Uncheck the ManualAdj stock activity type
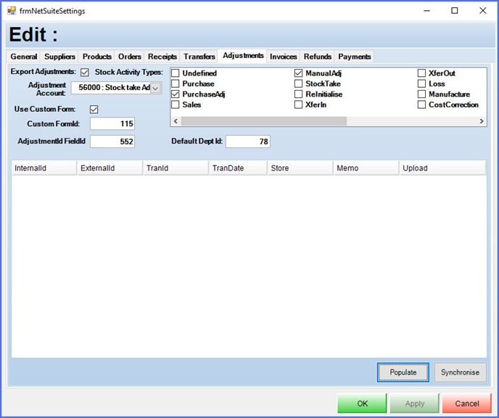Image resolution: width=499 pixels, height=418 pixels. 299,73
